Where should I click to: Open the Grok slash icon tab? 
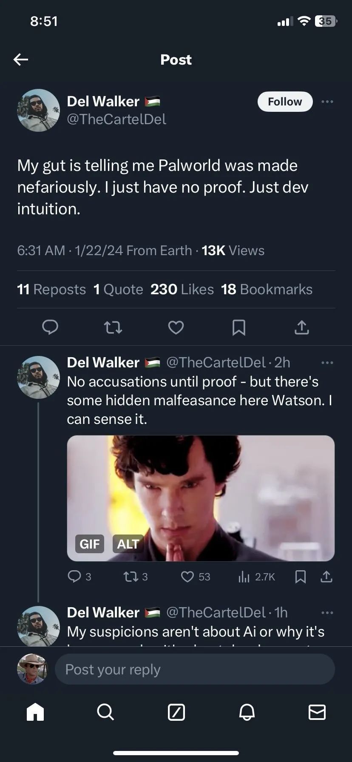coord(176,711)
